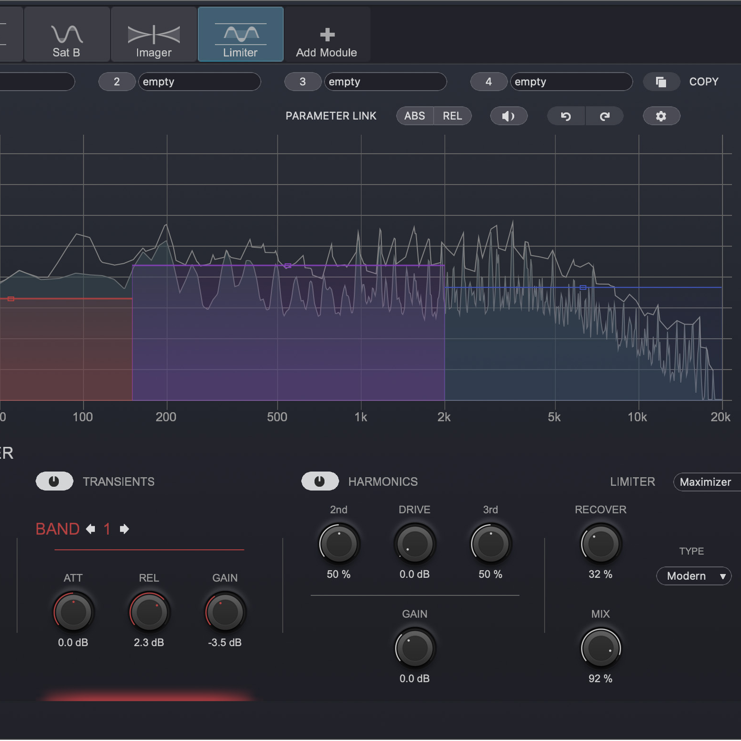Go to next band with right arrow
This screenshot has height=741, width=741.
click(124, 529)
